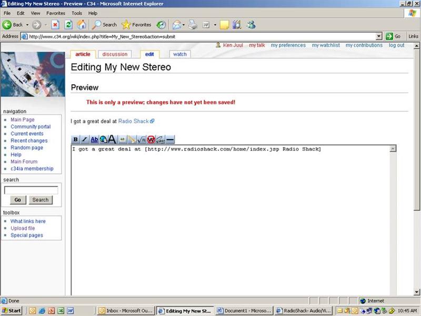Click the nowiki ignore formatting icon
The image size is (421, 316).
point(151,140)
